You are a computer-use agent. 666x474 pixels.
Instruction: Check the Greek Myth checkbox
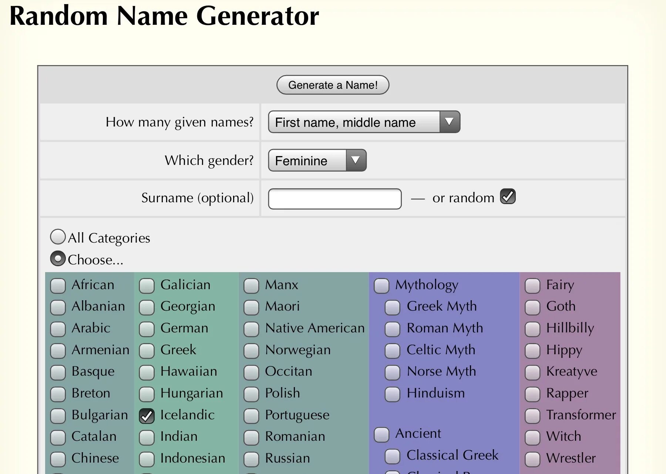point(392,307)
